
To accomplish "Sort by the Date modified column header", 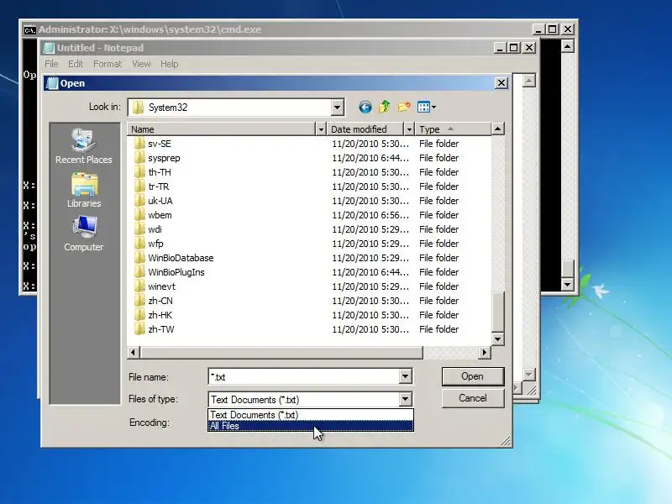I will click(365, 129).
